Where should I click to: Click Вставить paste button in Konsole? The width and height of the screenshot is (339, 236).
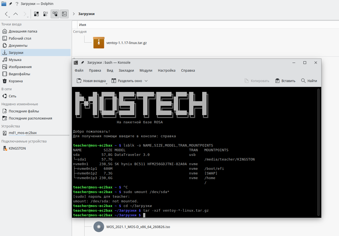click(x=285, y=81)
